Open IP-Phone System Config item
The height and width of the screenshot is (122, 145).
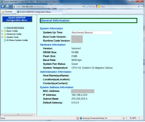coord(17,40)
